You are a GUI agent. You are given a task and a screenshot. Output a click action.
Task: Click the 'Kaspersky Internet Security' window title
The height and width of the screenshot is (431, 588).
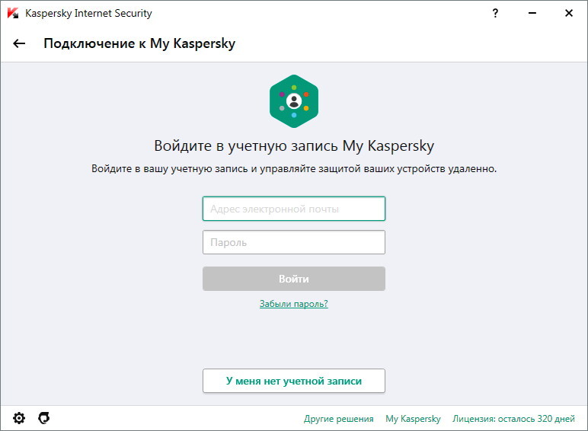click(x=88, y=13)
